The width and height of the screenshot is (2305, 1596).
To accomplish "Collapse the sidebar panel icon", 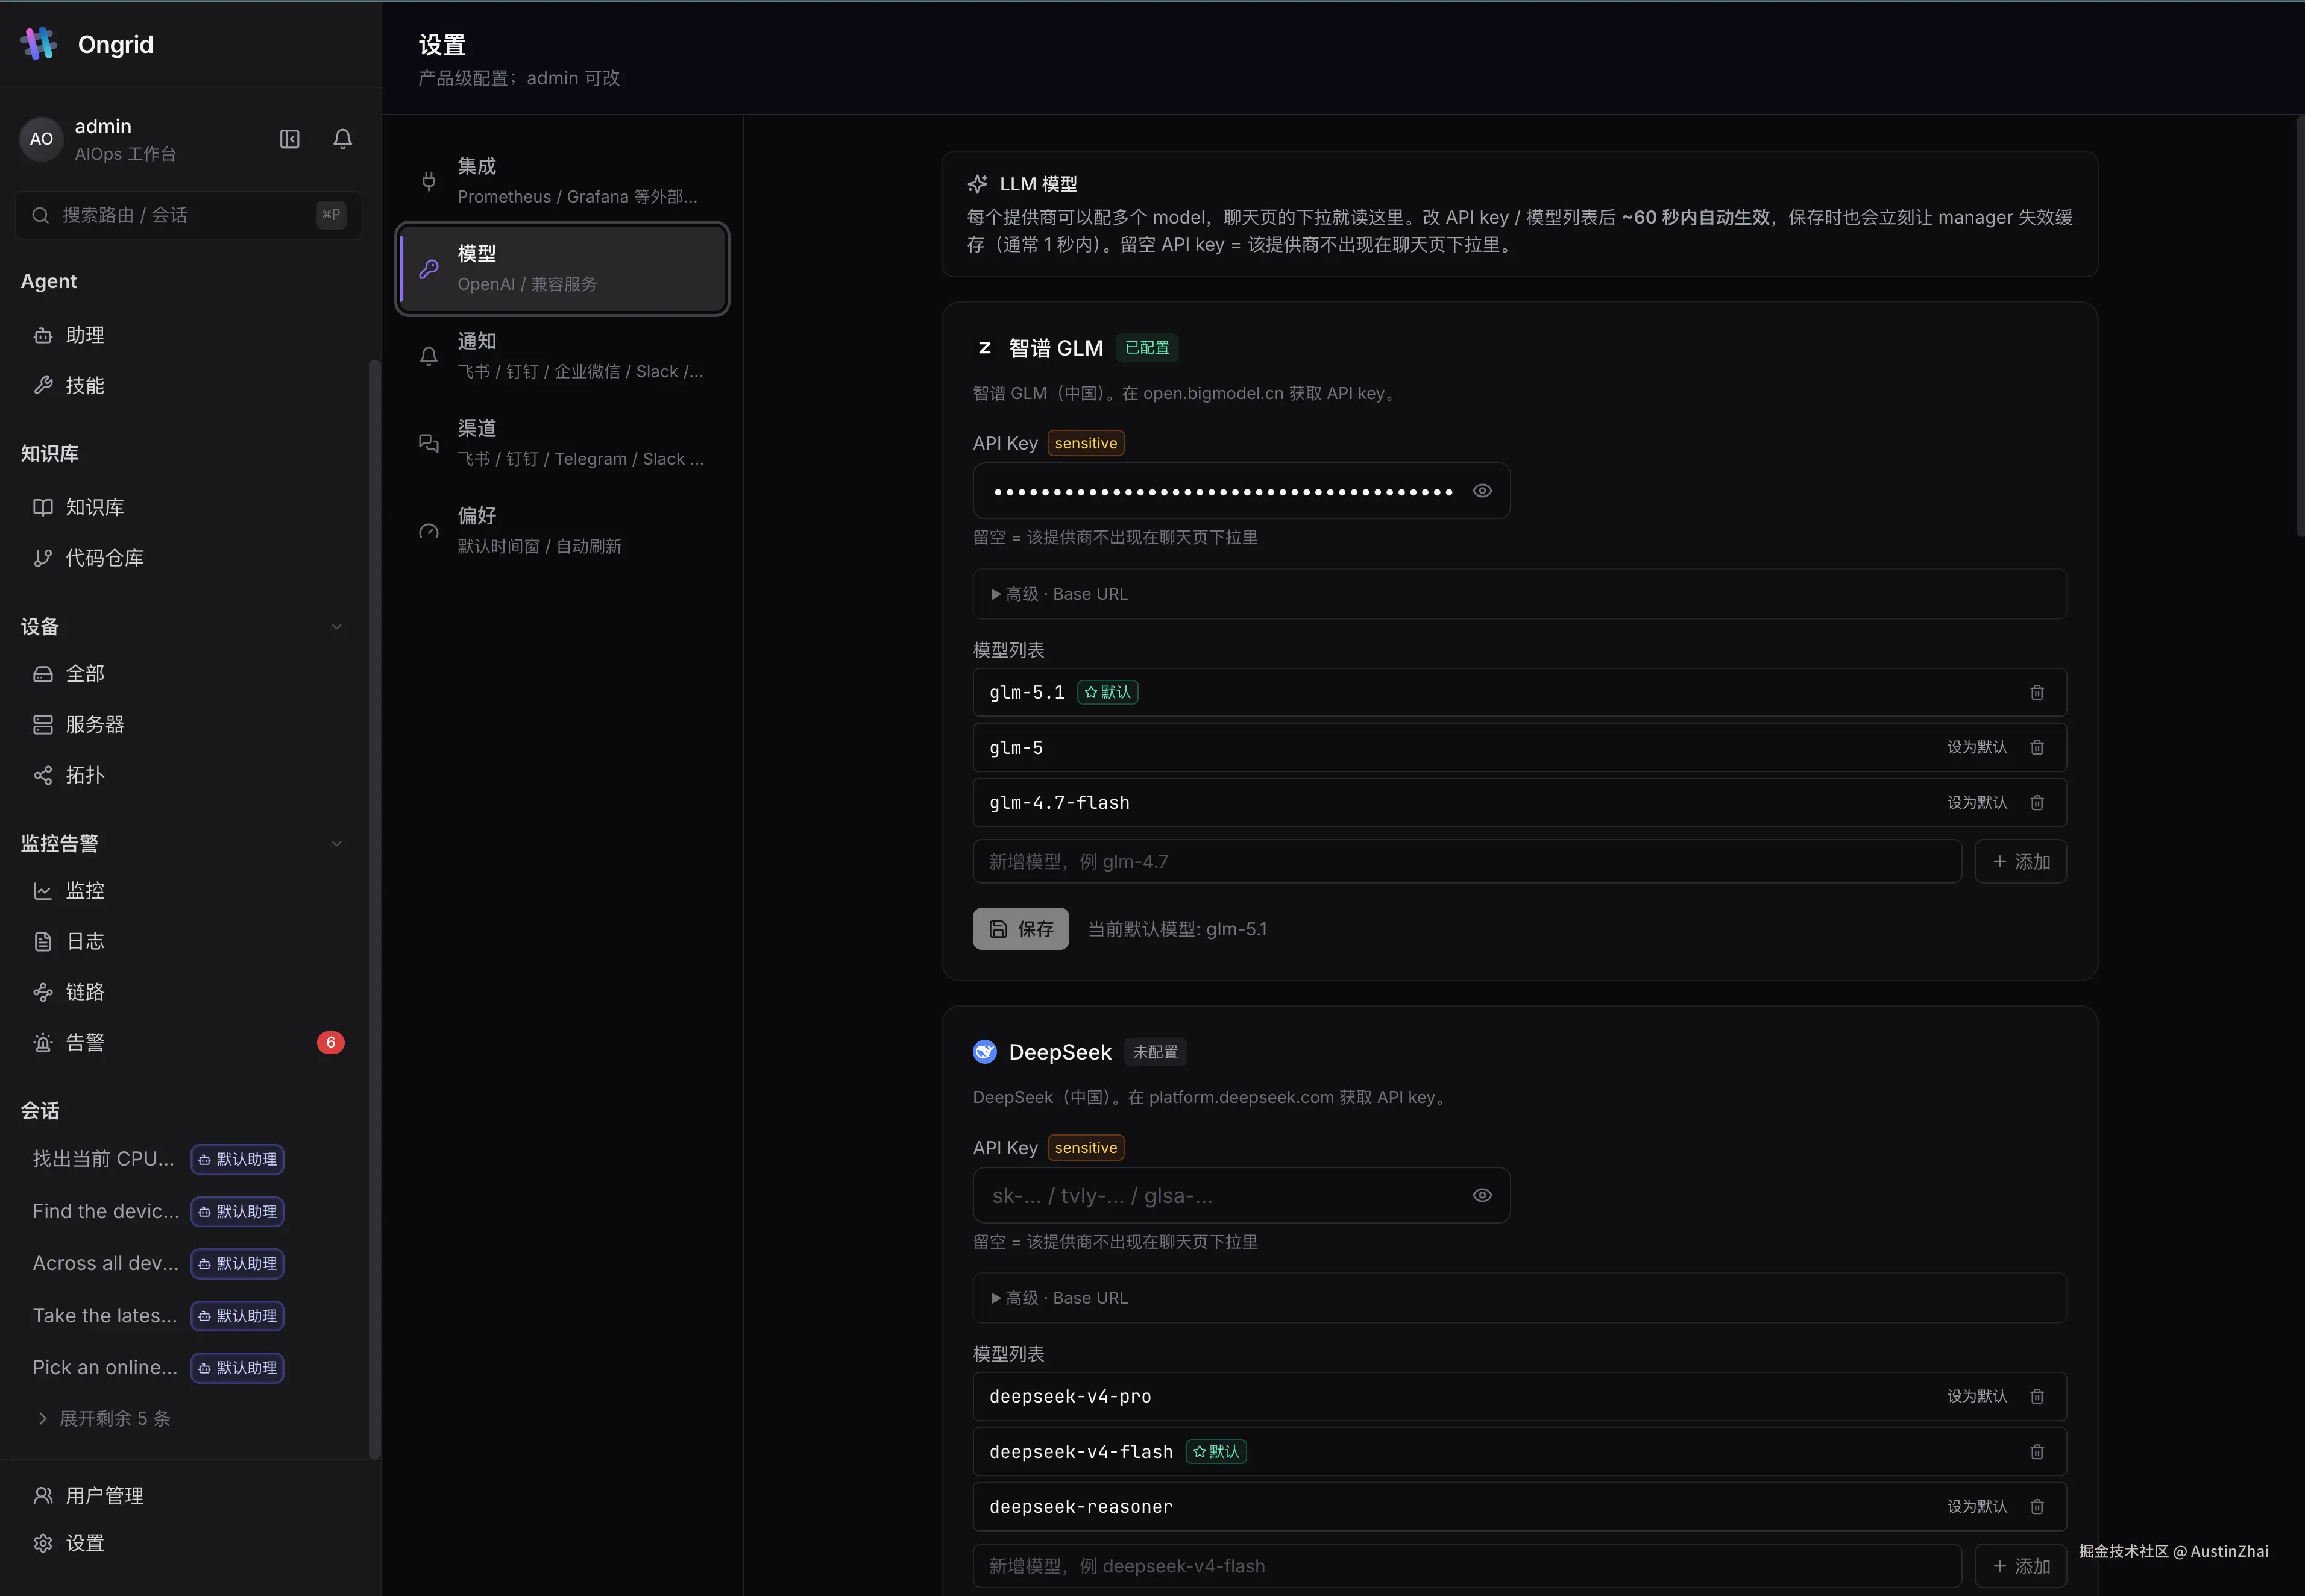I will click(290, 139).
